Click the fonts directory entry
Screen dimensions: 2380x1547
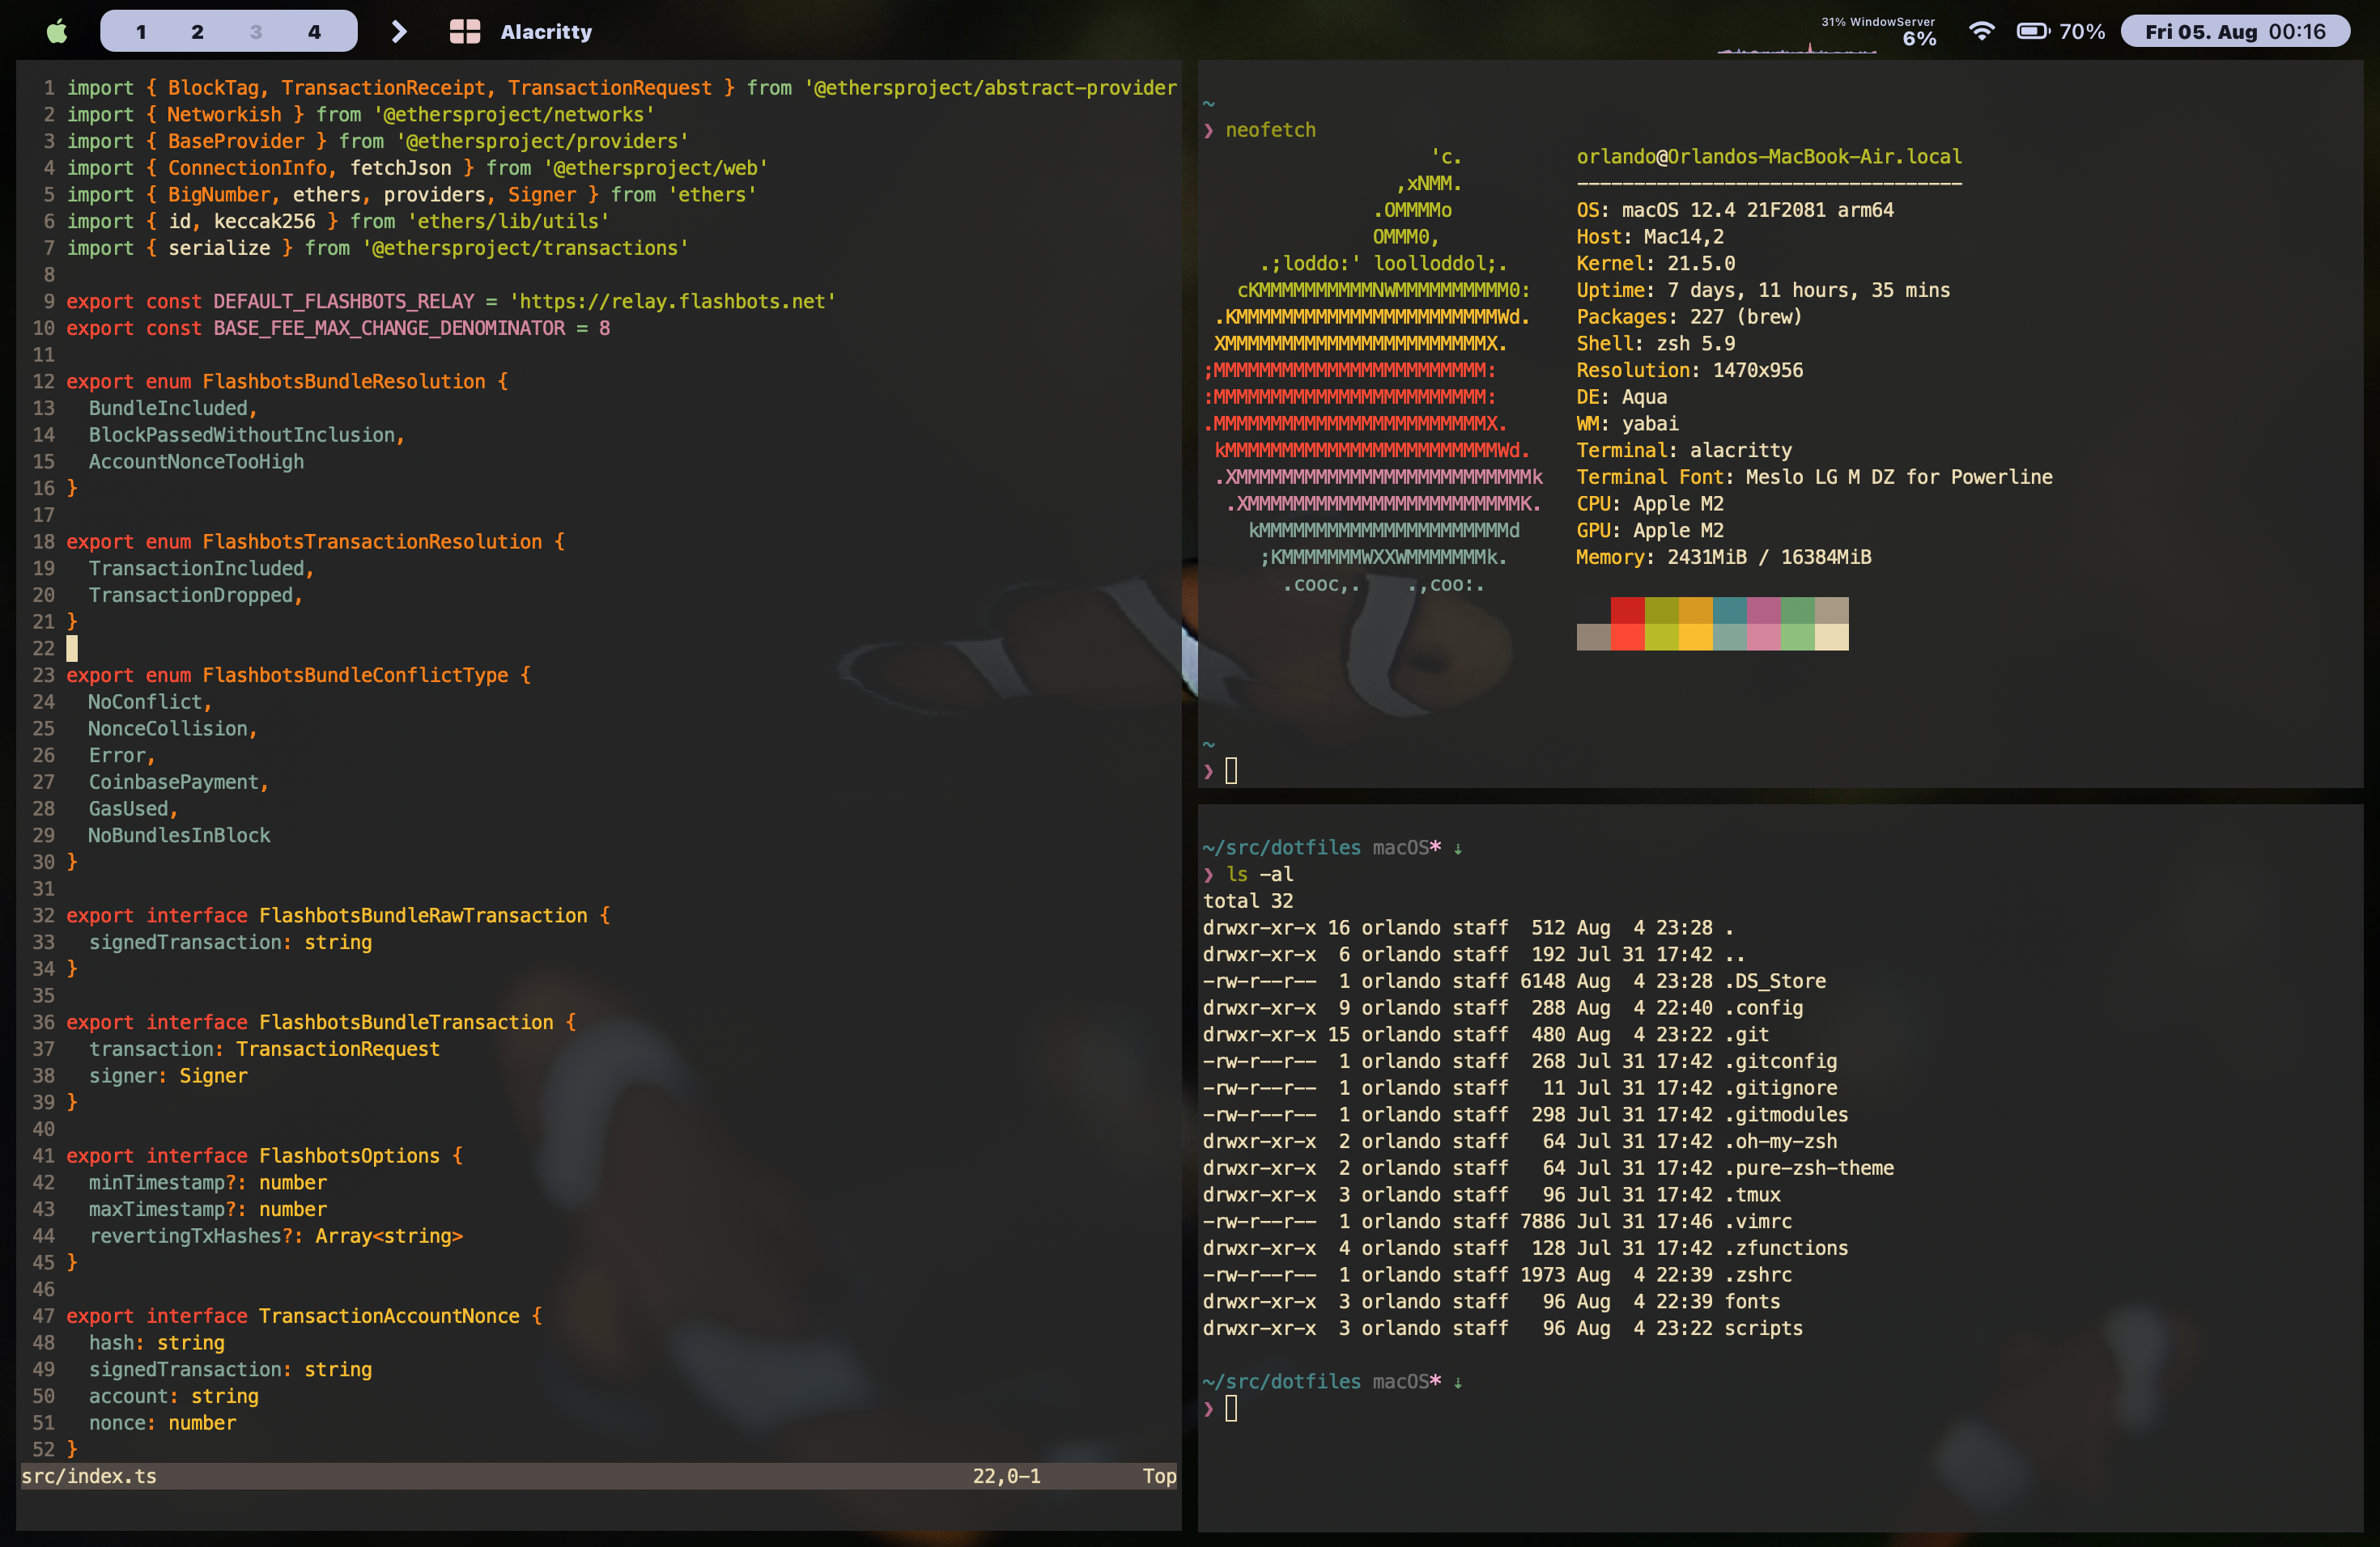(1753, 1302)
